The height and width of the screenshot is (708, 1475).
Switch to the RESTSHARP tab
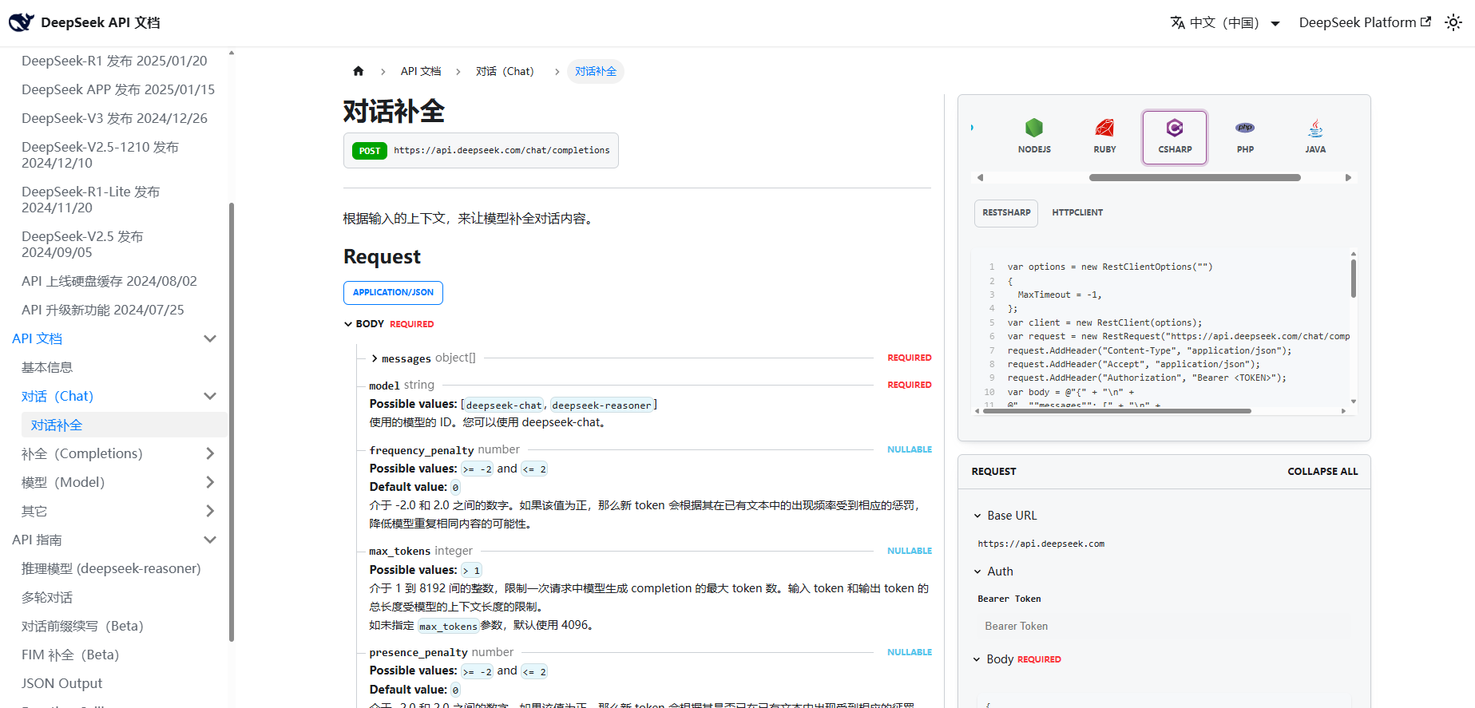1006,212
